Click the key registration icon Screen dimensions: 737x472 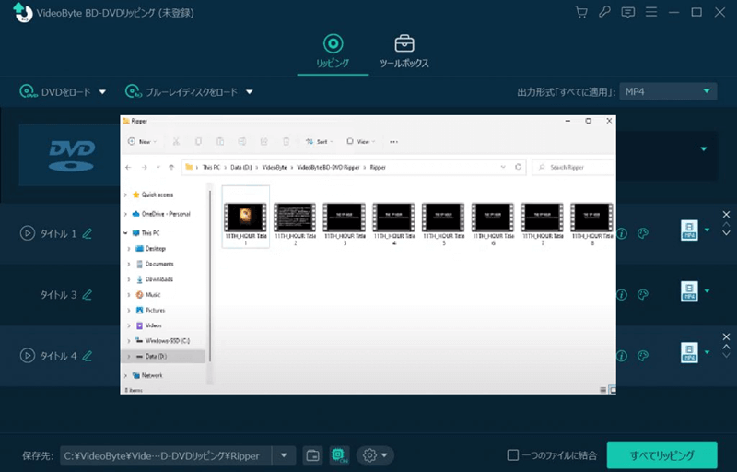pos(604,12)
